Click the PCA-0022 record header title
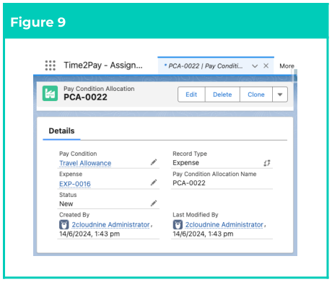This screenshot has height=282, width=332. (85, 97)
